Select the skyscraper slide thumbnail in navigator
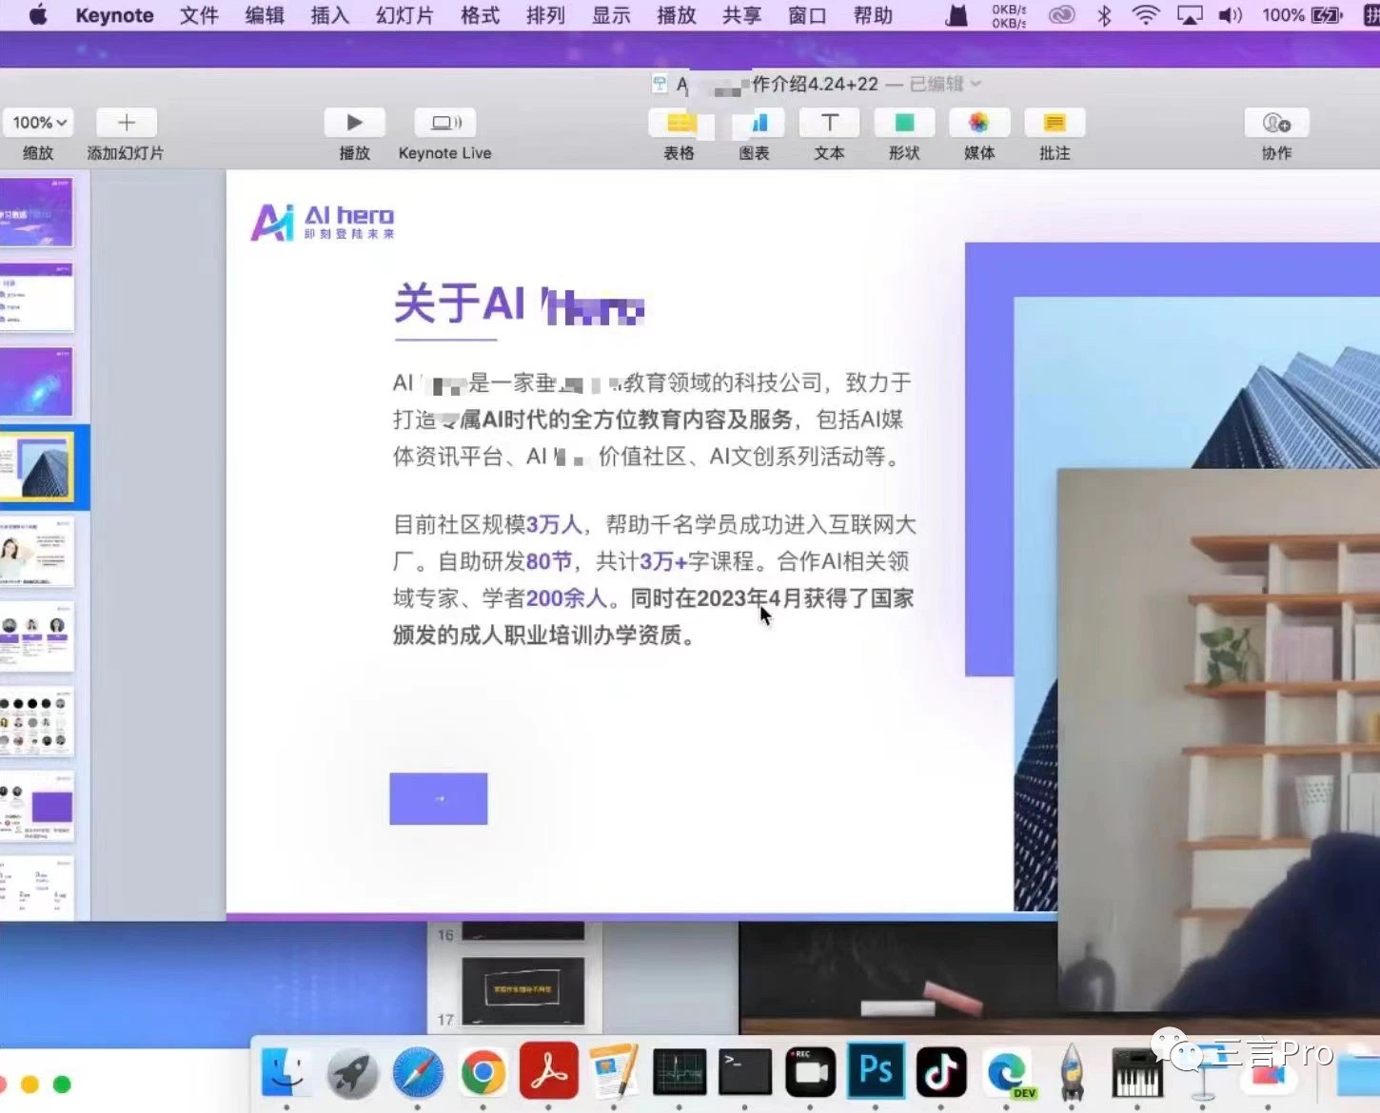The width and height of the screenshot is (1380, 1113). click(37, 467)
